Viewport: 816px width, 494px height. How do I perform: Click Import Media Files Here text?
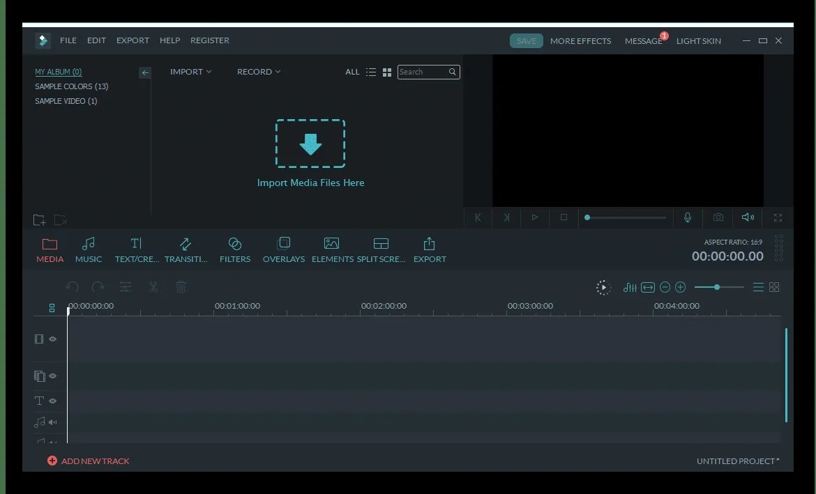pyautogui.click(x=310, y=183)
